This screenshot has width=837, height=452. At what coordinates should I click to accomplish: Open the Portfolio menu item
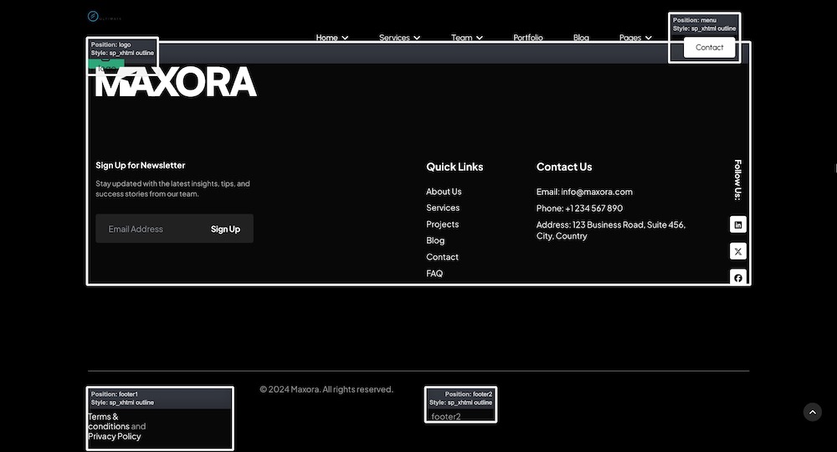[528, 38]
